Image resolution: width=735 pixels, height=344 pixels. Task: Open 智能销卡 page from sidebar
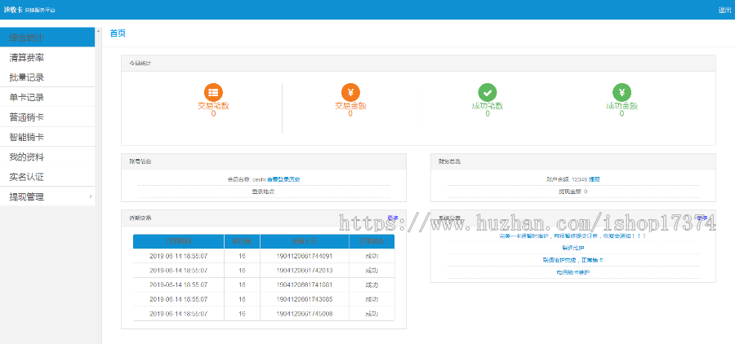[x=26, y=137]
